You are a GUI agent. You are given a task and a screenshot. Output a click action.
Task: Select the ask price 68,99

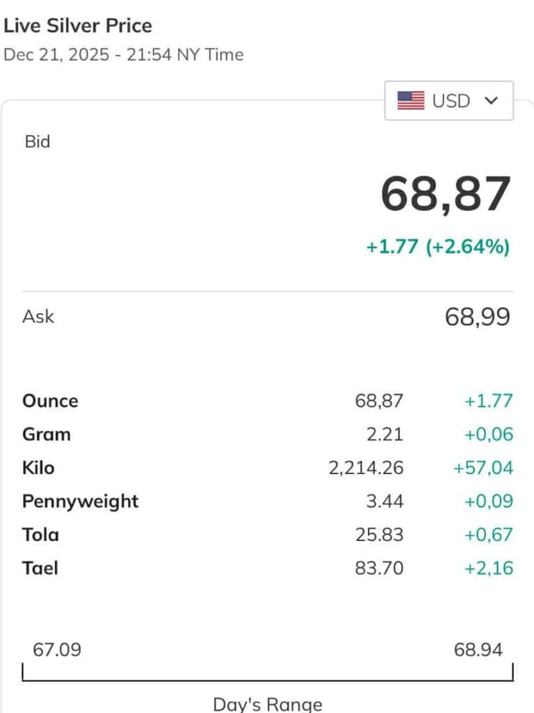pyautogui.click(x=477, y=318)
